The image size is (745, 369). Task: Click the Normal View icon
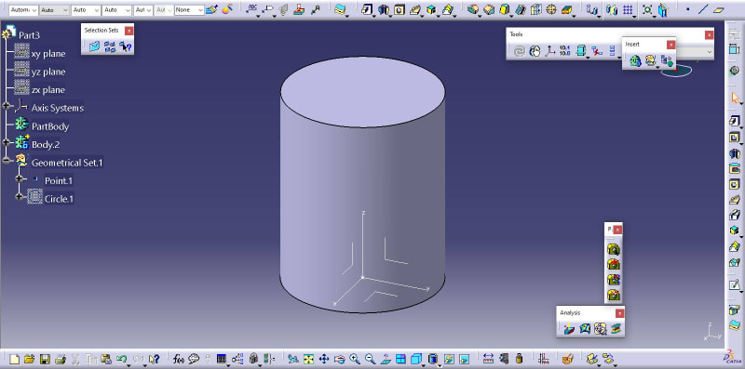386,359
